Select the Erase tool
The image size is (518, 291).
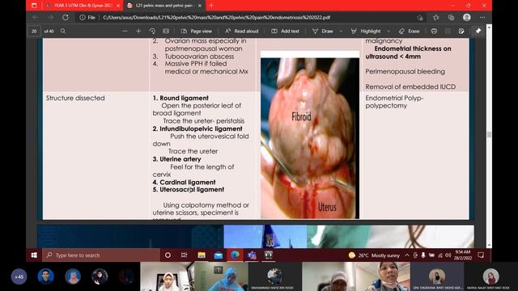coord(409,31)
